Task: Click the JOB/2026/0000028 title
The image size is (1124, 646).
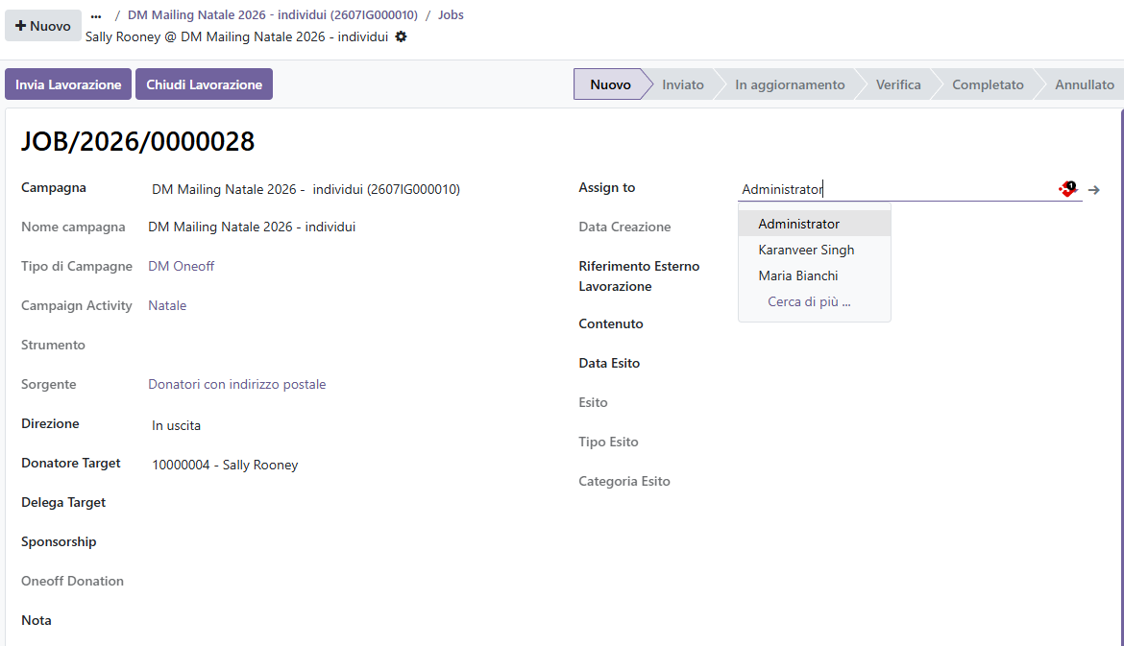Action: coord(137,142)
